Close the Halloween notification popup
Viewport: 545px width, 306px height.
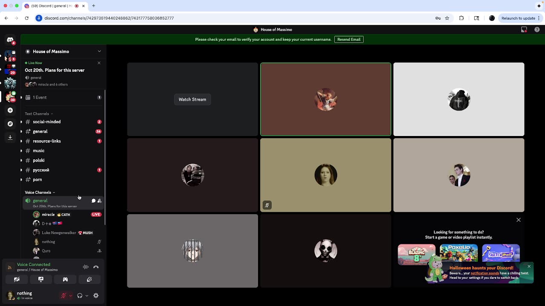click(529, 266)
